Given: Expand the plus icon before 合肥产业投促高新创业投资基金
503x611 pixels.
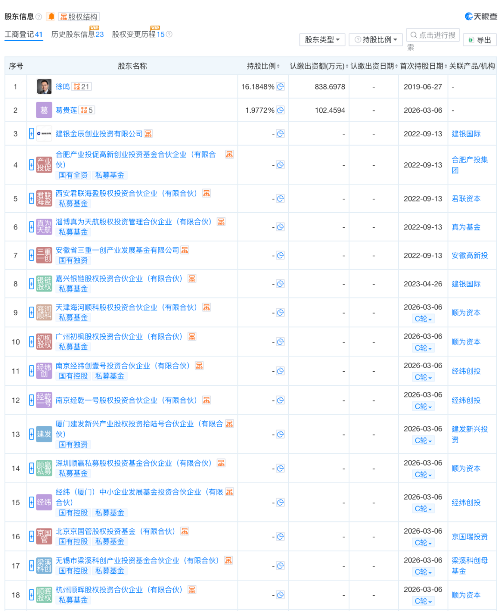Looking at the screenshot, I should pos(30,165).
